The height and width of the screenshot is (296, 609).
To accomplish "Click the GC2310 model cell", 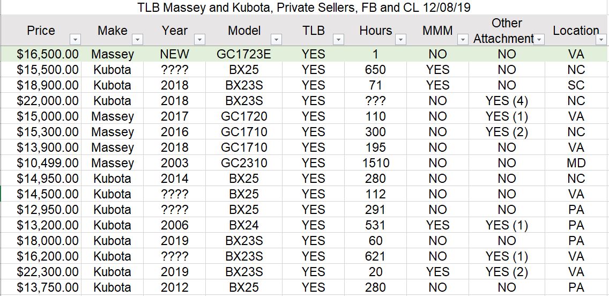I will click(x=244, y=163).
